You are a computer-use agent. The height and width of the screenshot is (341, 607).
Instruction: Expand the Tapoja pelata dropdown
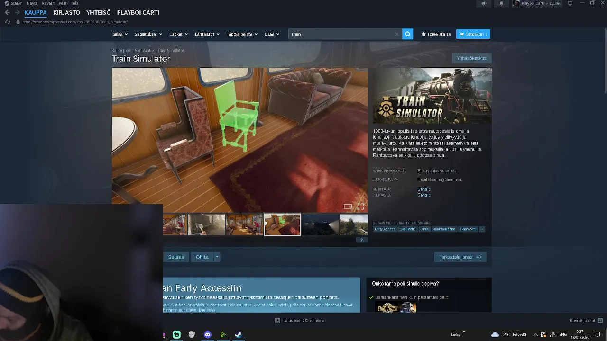(x=242, y=34)
